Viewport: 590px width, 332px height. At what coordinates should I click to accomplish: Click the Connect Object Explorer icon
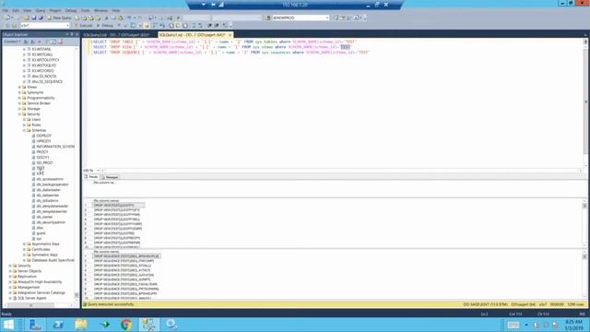coord(26,41)
